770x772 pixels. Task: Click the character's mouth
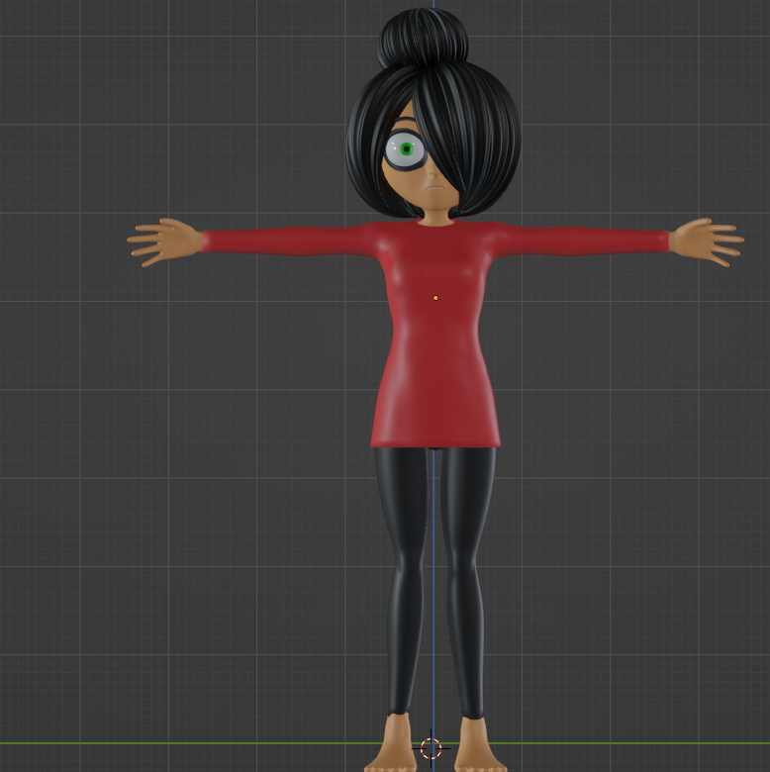433,188
